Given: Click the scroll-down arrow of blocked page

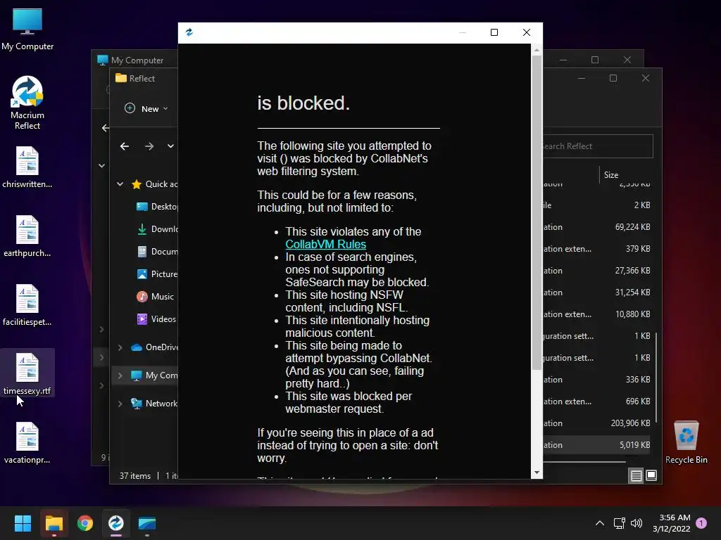Looking at the screenshot, I should [x=537, y=472].
